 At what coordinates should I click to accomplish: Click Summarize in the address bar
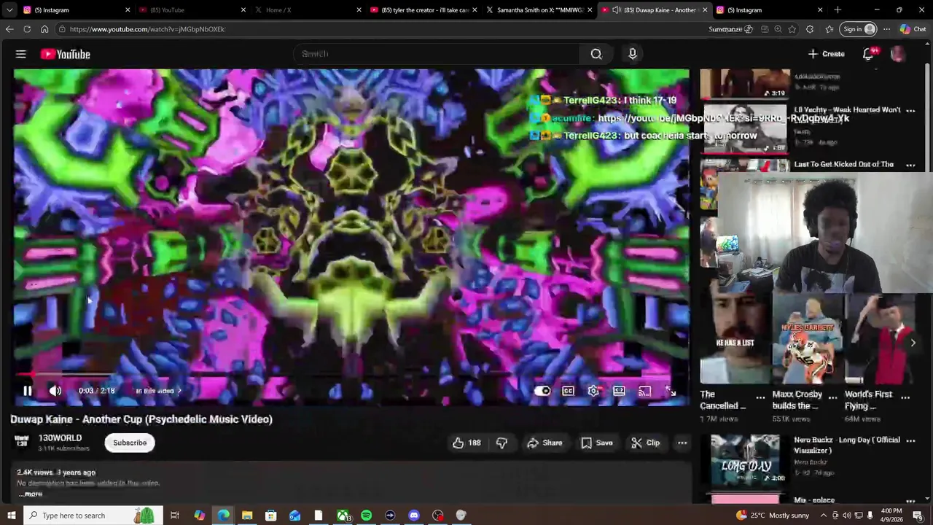(x=730, y=29)
